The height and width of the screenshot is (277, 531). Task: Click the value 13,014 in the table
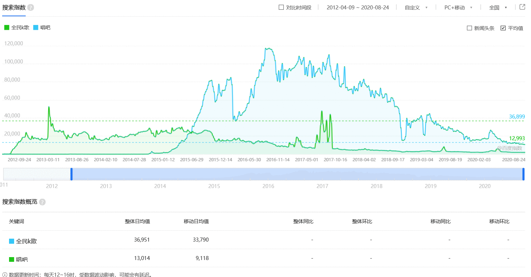pyautogui.click(x=142, y=258)
